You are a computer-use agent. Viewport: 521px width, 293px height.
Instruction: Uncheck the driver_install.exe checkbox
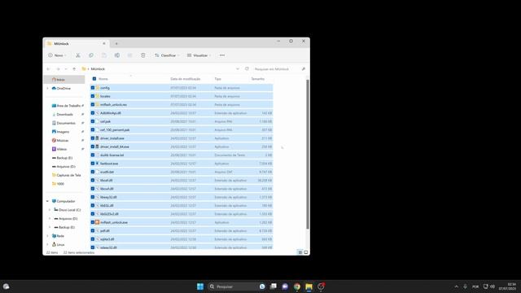click(93, 138)
